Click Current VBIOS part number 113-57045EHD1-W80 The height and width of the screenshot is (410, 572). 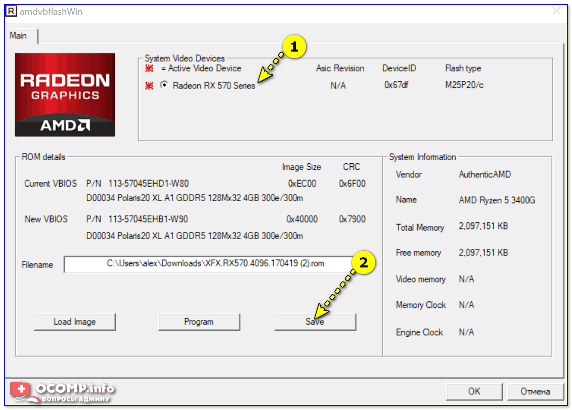coord(149,184)
